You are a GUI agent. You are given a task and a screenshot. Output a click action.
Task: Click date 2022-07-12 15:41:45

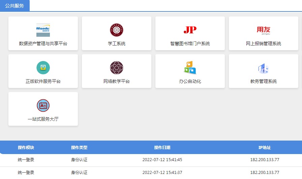point(162,159)
